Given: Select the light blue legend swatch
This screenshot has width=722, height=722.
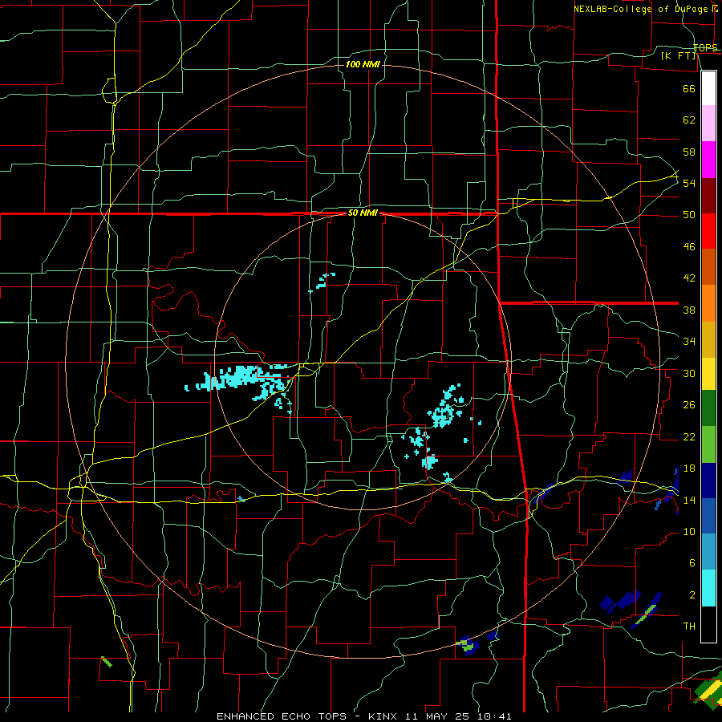Looking at the screenshot, I should click(x=708, y=552).
